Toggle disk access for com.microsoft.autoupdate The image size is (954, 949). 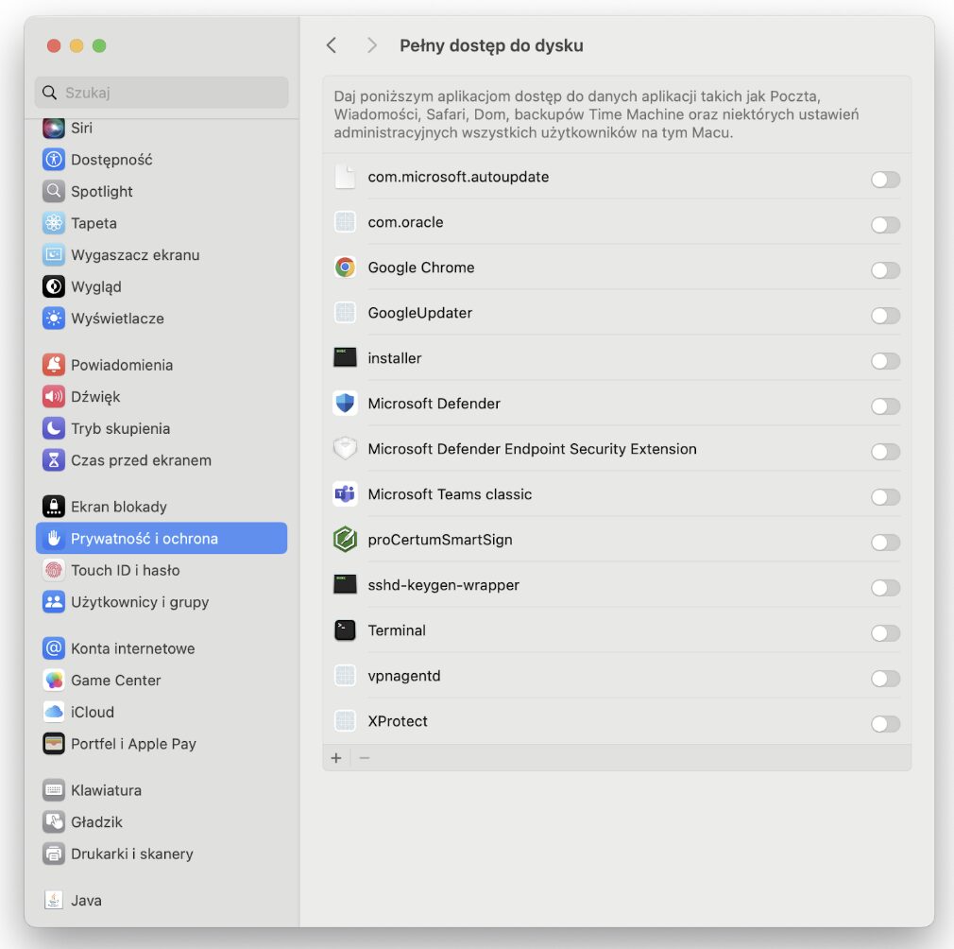(885, 180)
